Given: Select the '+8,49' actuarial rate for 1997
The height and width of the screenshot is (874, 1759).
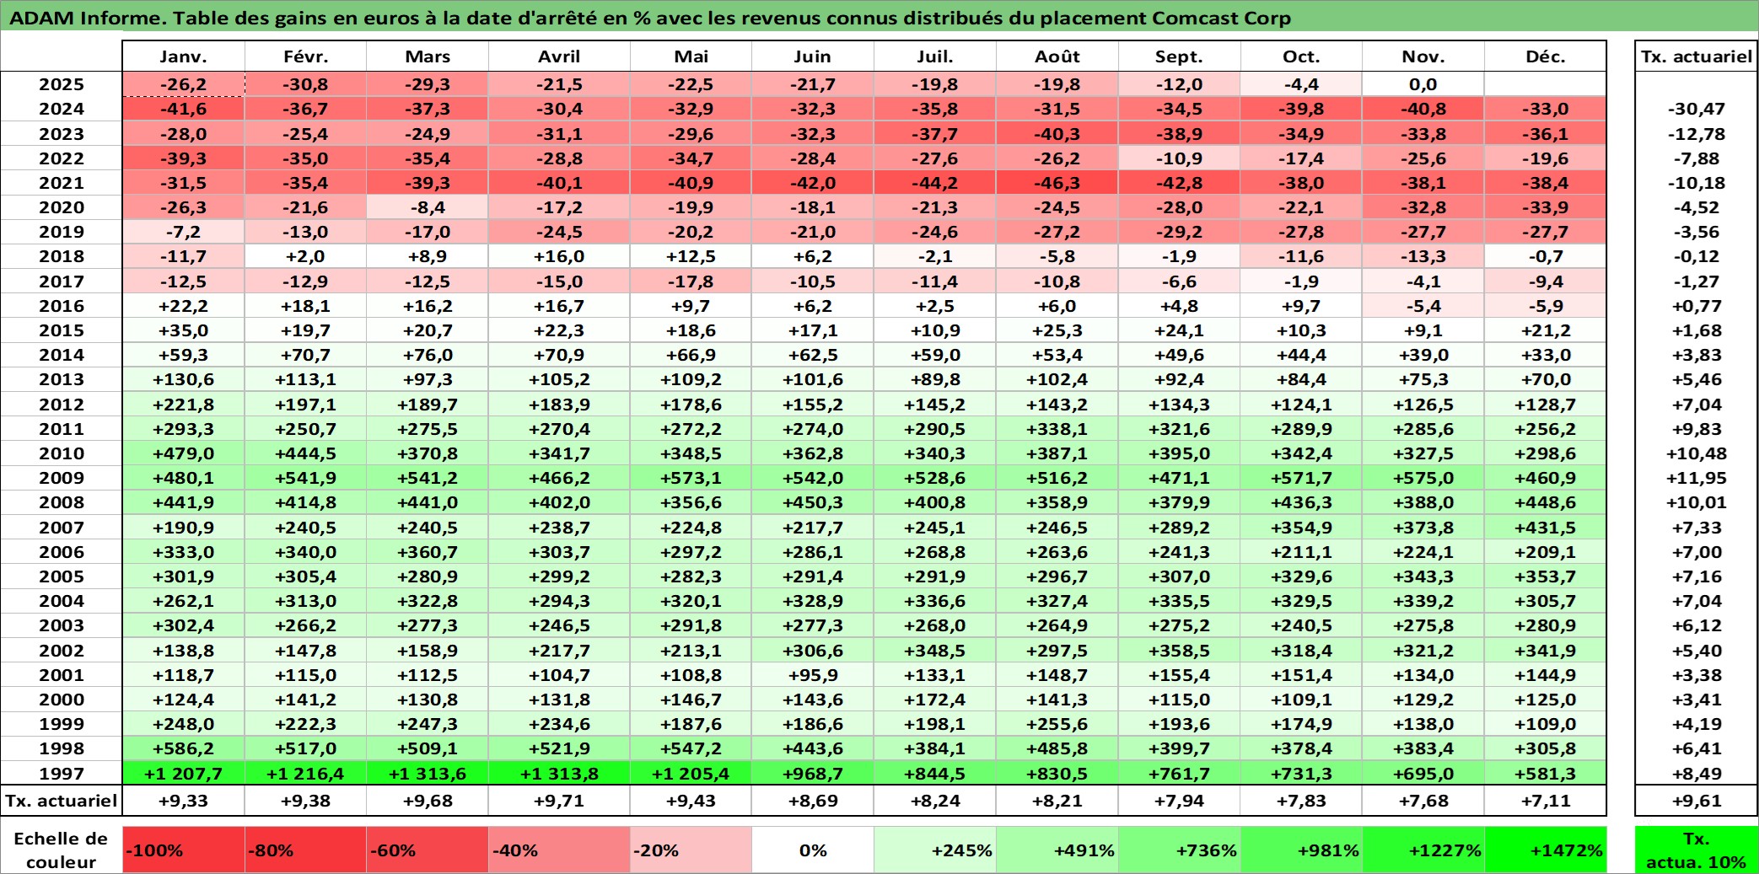Looking at the screenshot, I should (1696, 773).
